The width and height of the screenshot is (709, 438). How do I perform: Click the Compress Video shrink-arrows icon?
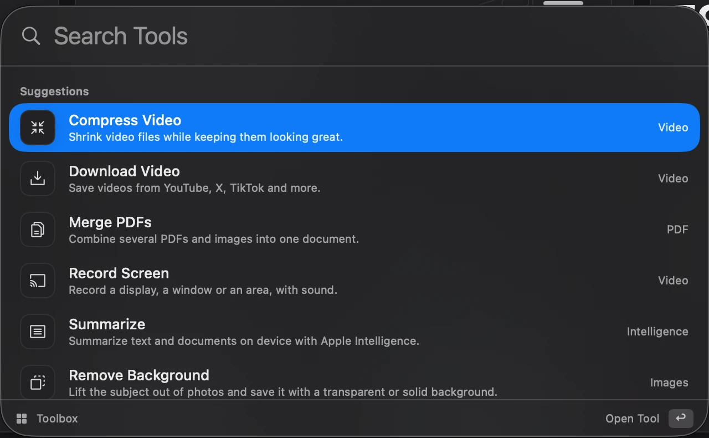pos(38,128)
